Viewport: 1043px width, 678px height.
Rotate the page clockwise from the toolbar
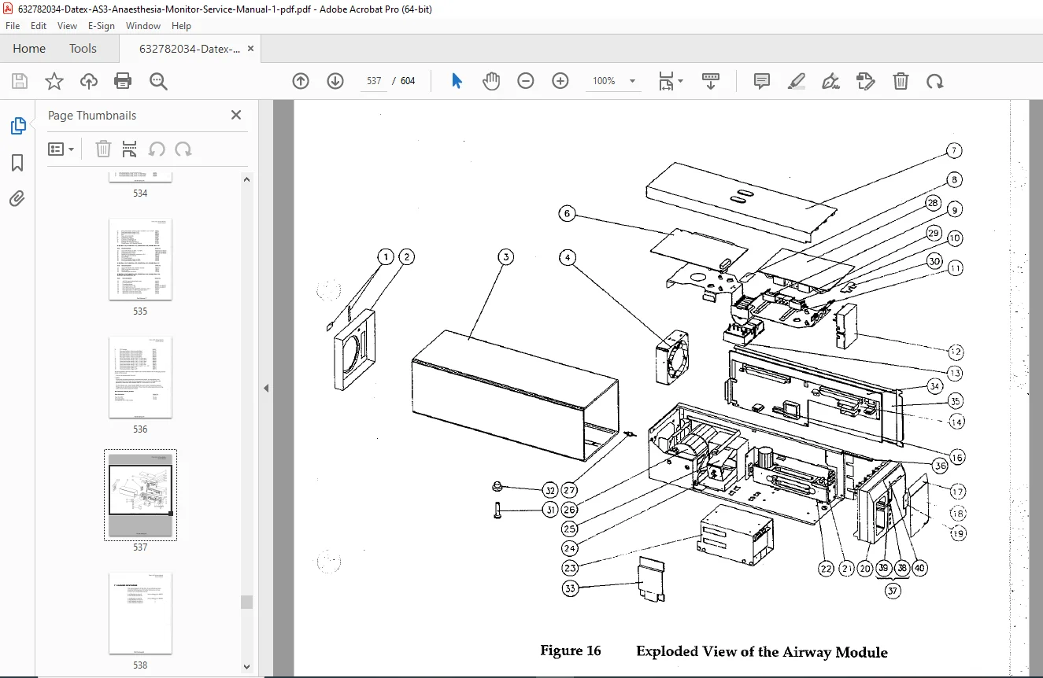click(934, 81)
